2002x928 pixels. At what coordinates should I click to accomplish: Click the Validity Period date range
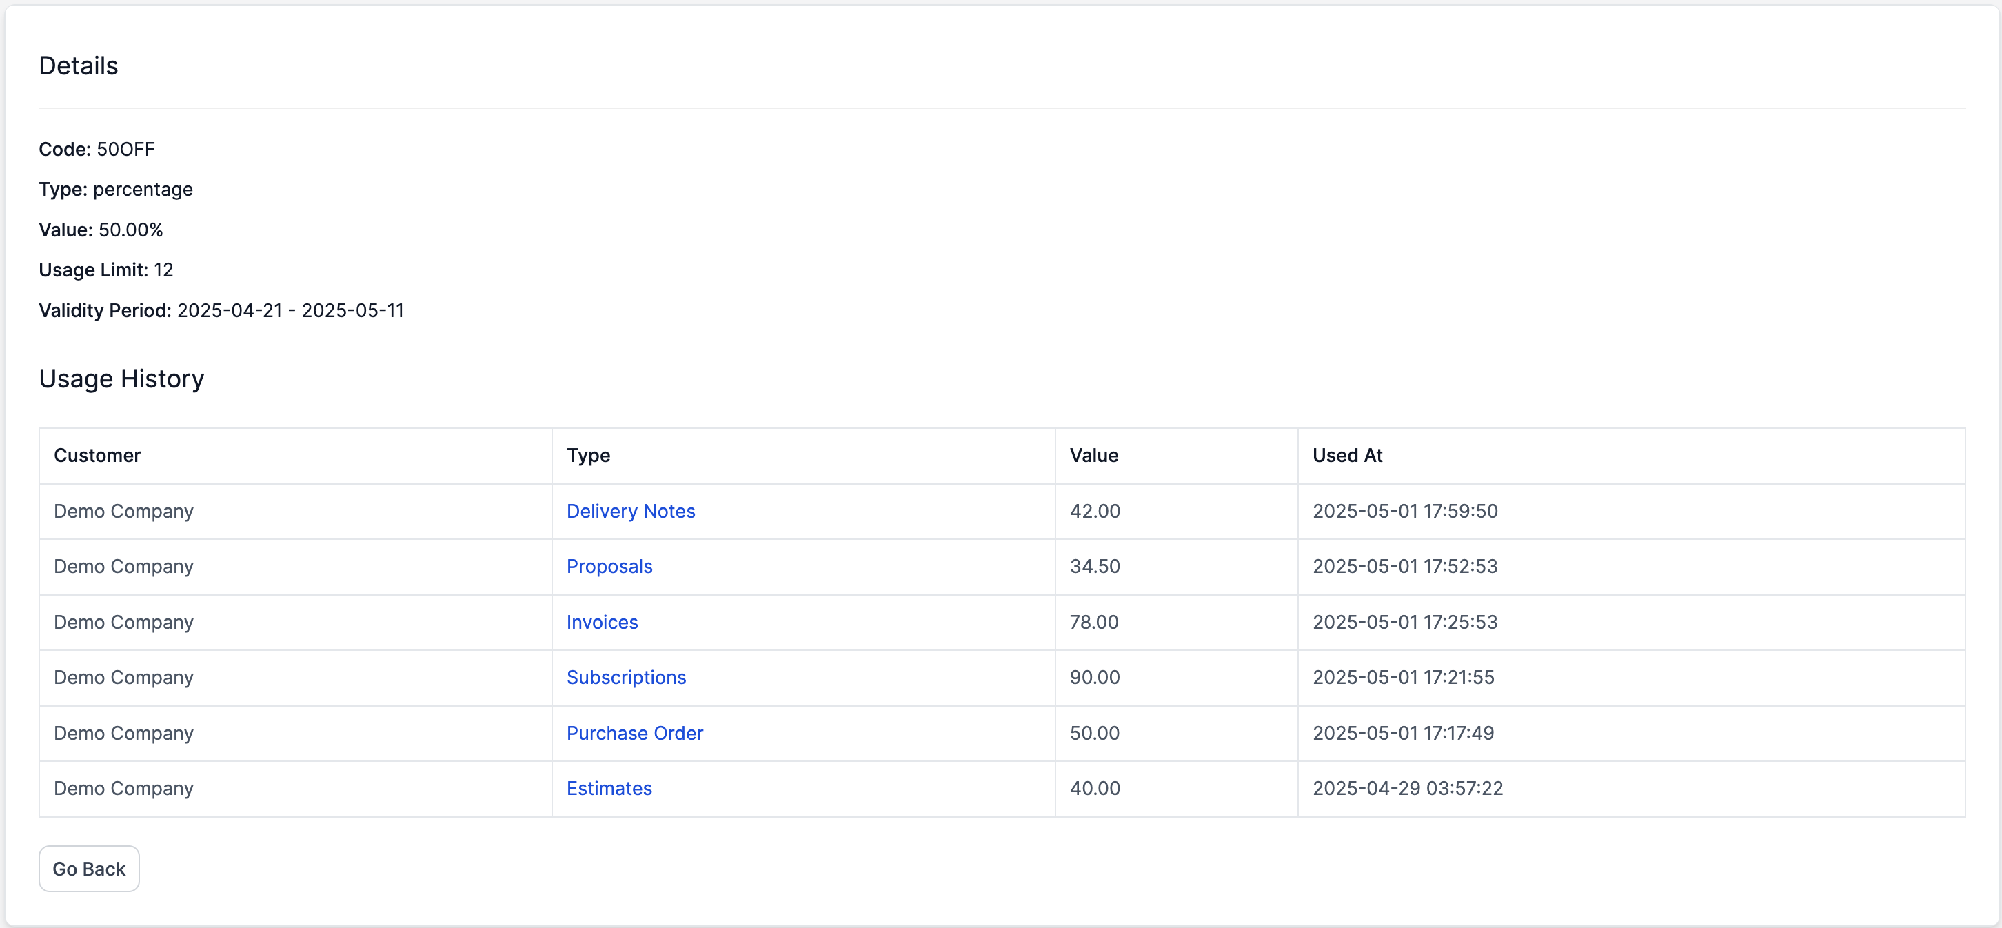pyautogui.click(x=290, y=311)
